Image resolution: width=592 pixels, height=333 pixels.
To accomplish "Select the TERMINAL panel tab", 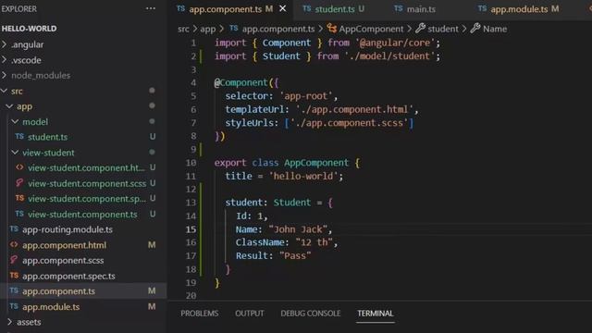I will click(376, 314).
